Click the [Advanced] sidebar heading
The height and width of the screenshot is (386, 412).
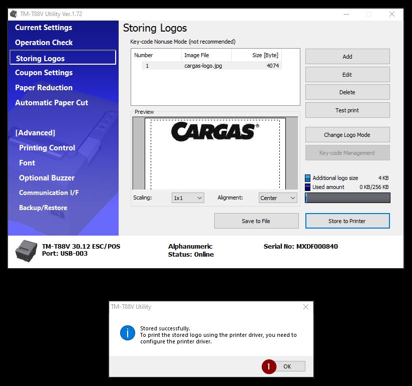click(35, 133)
